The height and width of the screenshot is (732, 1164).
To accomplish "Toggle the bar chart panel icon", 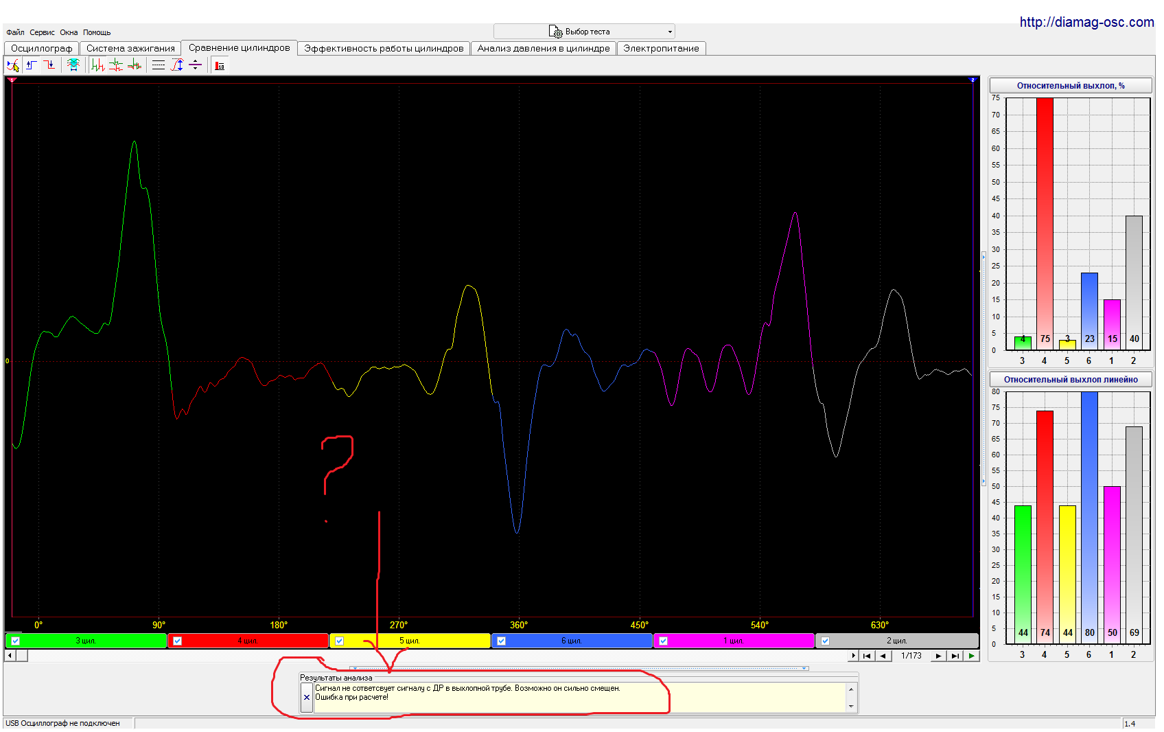I will tap(220, 66).
